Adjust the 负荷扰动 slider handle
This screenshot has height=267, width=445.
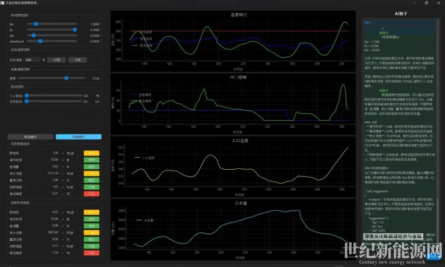(26, 101)
